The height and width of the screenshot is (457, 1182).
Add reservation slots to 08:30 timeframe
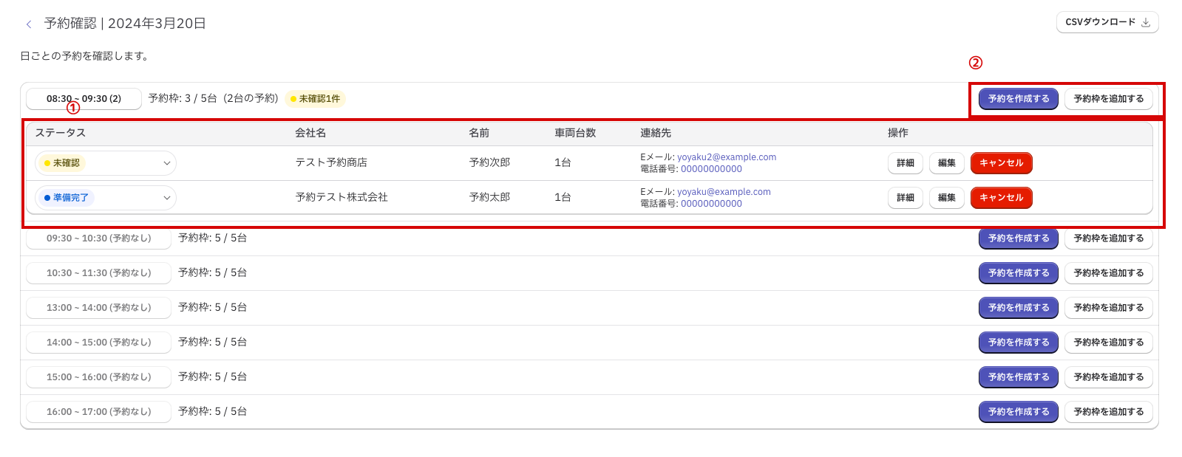pyautogui.click(x=1108, y=99)
